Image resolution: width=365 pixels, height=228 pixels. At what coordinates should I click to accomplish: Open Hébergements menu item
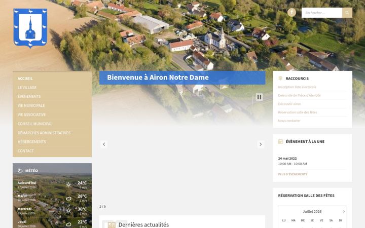point(32,142)
